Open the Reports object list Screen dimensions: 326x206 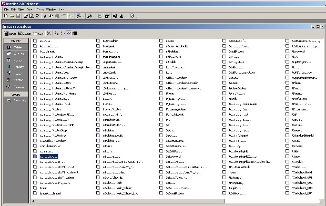(16, 67)
